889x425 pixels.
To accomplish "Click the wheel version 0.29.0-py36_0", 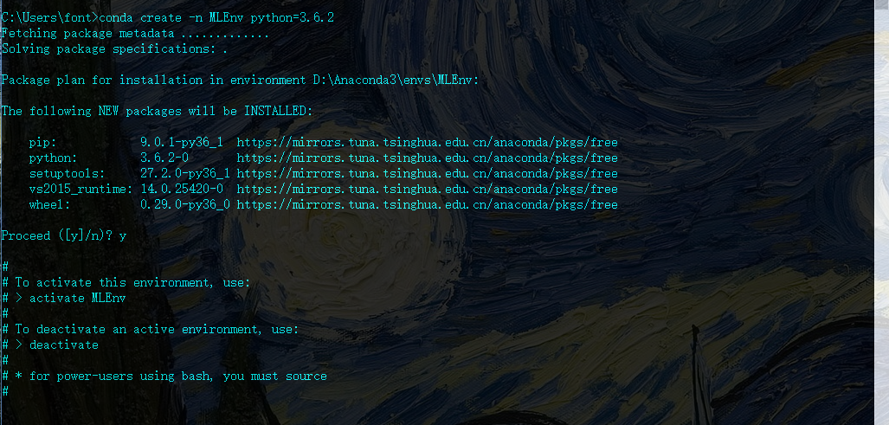I will pos(185,205).
